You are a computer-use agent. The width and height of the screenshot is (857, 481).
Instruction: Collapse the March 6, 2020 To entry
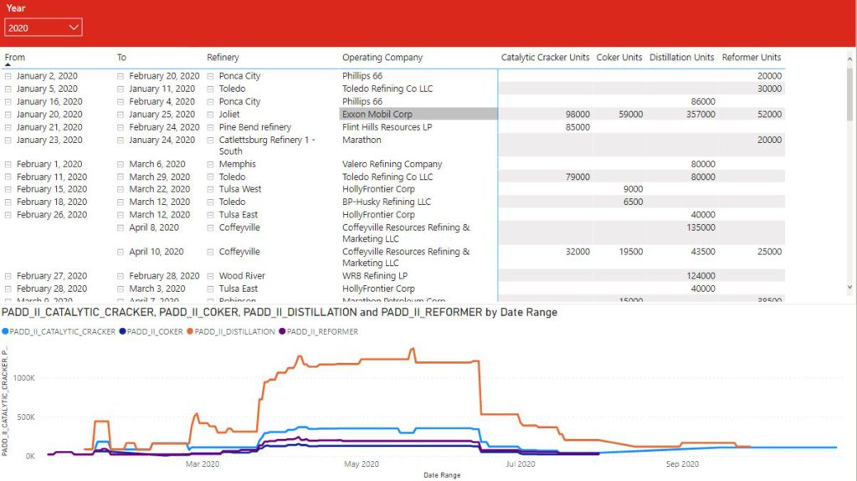tap(121, 165)
